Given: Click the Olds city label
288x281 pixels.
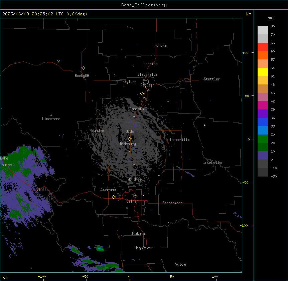Looking at the screenshot, I should click(130, 131).
